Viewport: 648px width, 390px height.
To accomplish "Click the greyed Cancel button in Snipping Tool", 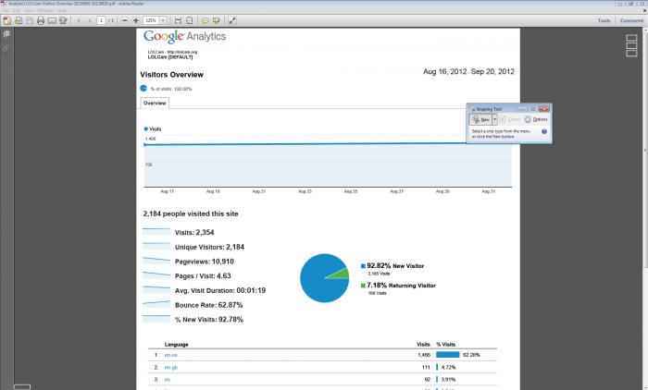I will click(x=510, y=120).
